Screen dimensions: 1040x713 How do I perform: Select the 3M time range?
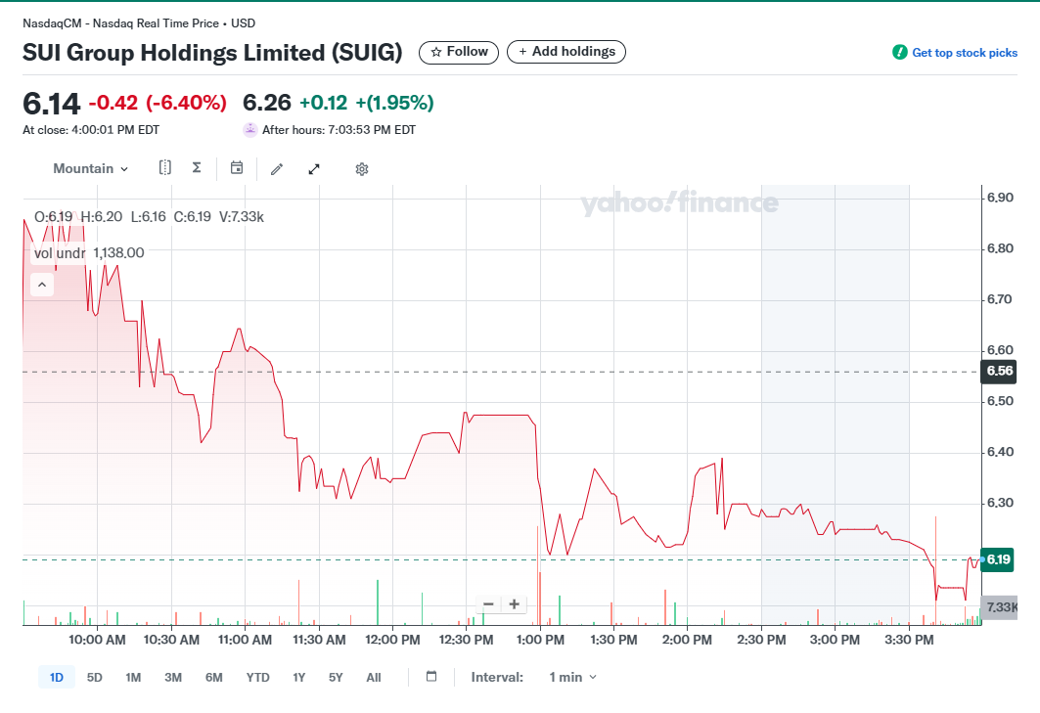click(173, 677)
